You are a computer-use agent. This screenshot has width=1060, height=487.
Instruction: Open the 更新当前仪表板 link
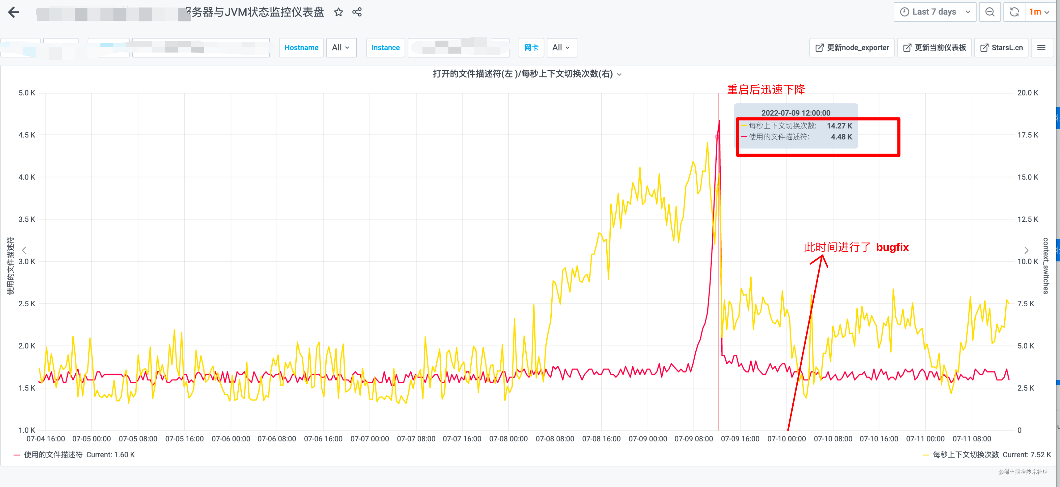tap(934, 48)
